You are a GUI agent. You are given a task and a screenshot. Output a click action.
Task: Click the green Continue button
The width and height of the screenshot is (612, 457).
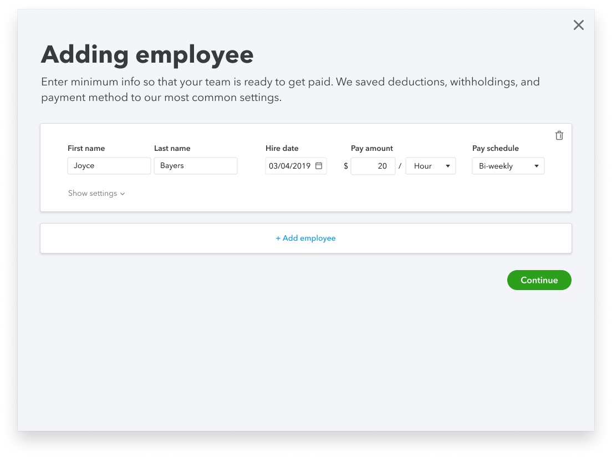tap(539, 280)
